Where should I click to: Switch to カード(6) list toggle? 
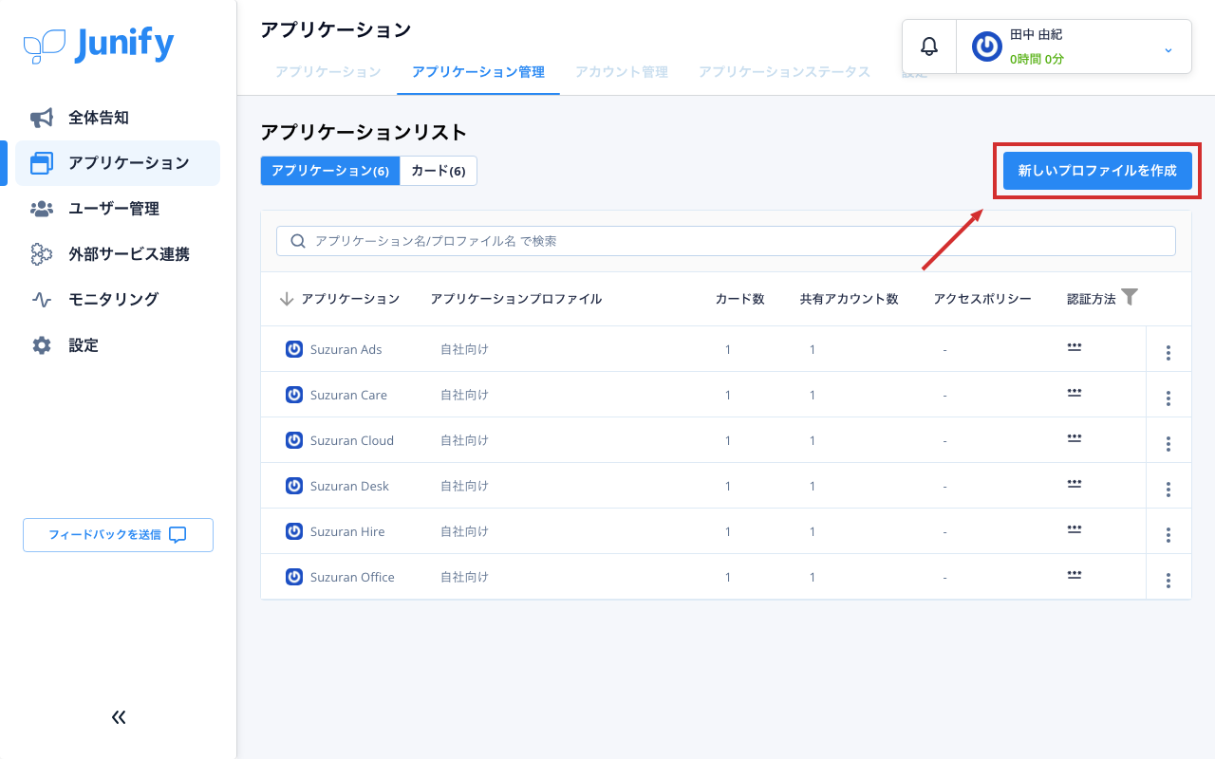pyautogui.click(x=439, y=171)
